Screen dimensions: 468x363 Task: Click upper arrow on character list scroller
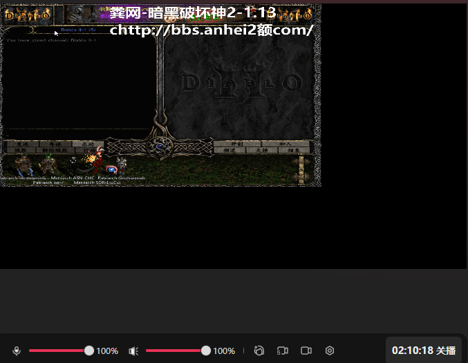click(301, 162)
